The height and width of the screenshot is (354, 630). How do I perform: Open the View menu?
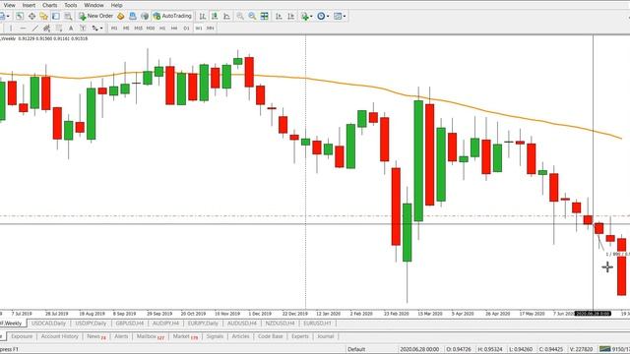(9, 5)
